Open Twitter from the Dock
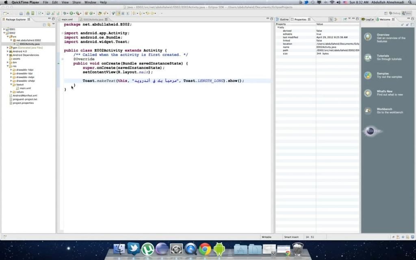The height and width of the screenshot is (260, 416). tap(133, 249)
